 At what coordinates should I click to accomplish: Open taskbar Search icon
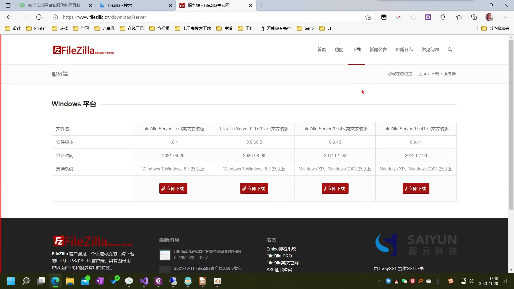point(26,281)
